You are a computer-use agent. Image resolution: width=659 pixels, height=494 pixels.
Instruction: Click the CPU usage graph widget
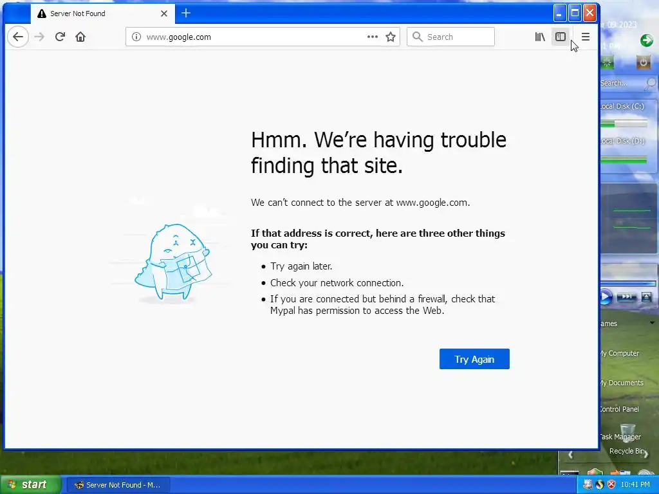pos(629,219)
